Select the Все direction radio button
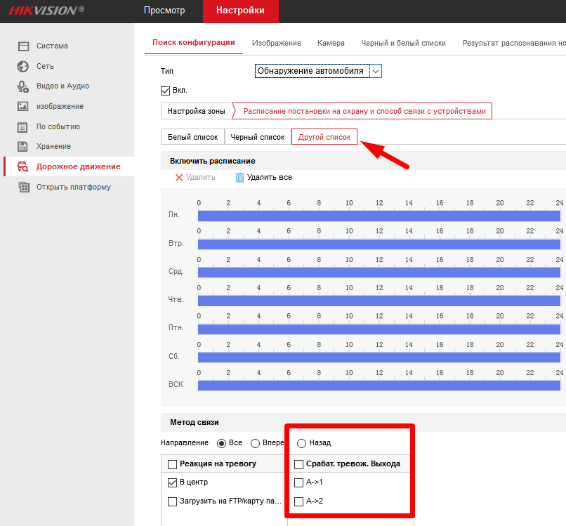Image resolution: width=566 pixels, height=526 pixels. (x=221, y=443)
